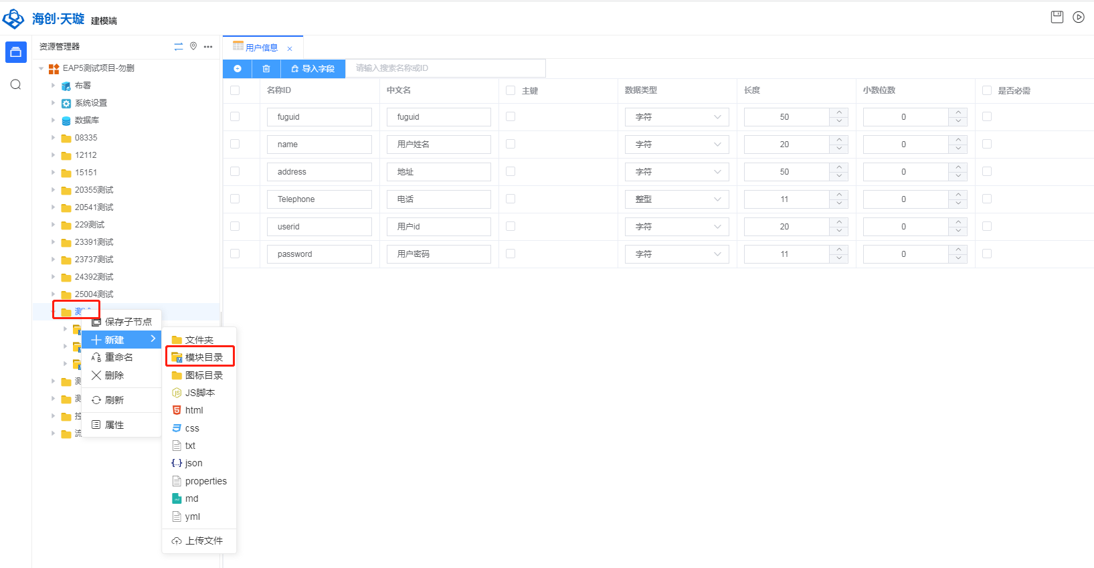Expand the 数据库 tree node
Viewport: 1094px width, 568px height.
tap(54, 120)
